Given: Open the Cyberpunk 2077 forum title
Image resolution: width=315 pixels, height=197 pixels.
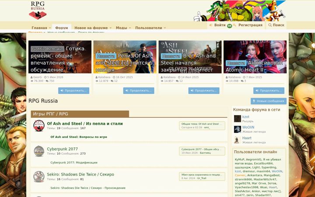Looking at the screenshot, I should pyautogui.click(x=62, y=149).
